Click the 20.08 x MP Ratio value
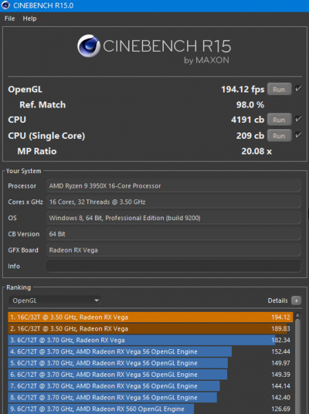 click(257, 151)
